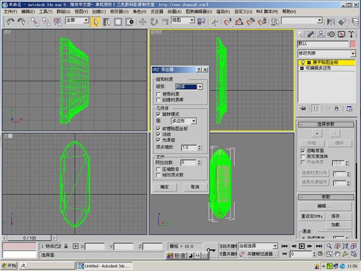The height and width of the screenshot is (271, 361).
Task: Open the Create command panel tab
Action: click(301, 34)
